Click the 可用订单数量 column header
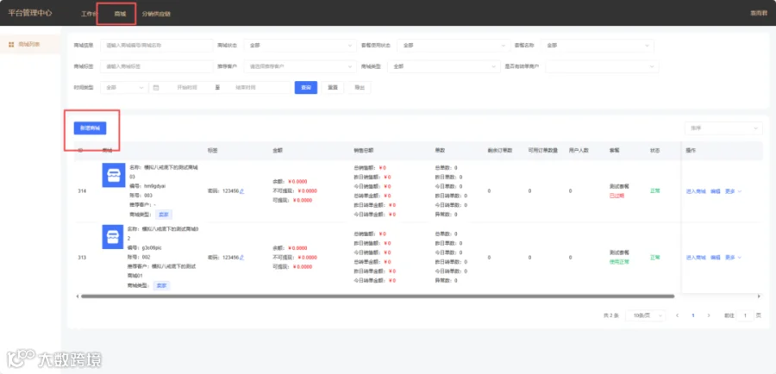 [543, 150]
